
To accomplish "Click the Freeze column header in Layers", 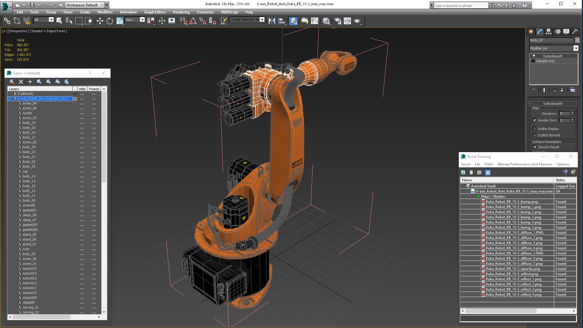I will 94,89.
